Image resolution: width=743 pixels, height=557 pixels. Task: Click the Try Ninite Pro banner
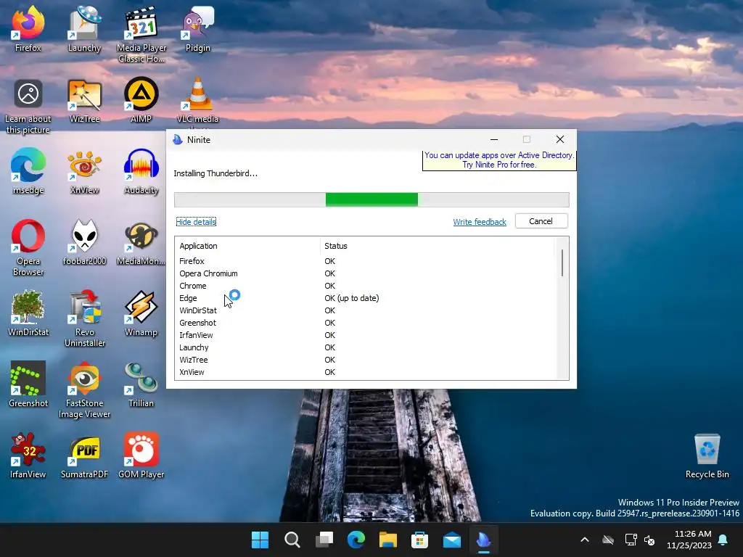499,160
